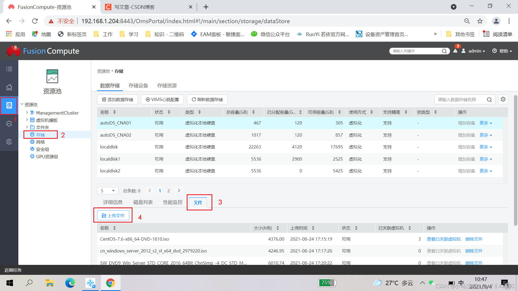Open the disk list tab
Viewport: 518px width, 291px height.
[143, 202]
